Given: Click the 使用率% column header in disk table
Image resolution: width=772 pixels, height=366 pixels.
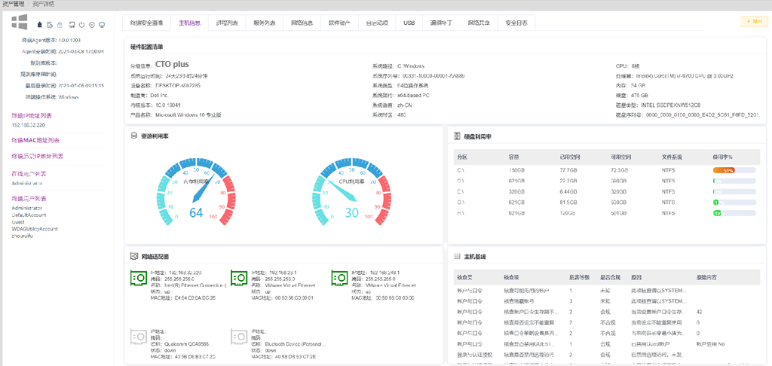Looking at the screenshot, I should (722, 157).
